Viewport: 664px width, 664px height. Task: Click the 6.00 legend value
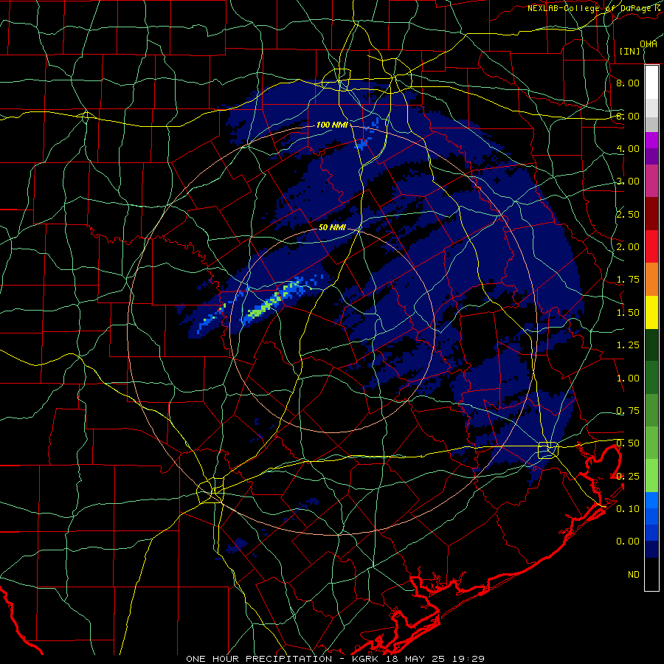click(628, 116)
